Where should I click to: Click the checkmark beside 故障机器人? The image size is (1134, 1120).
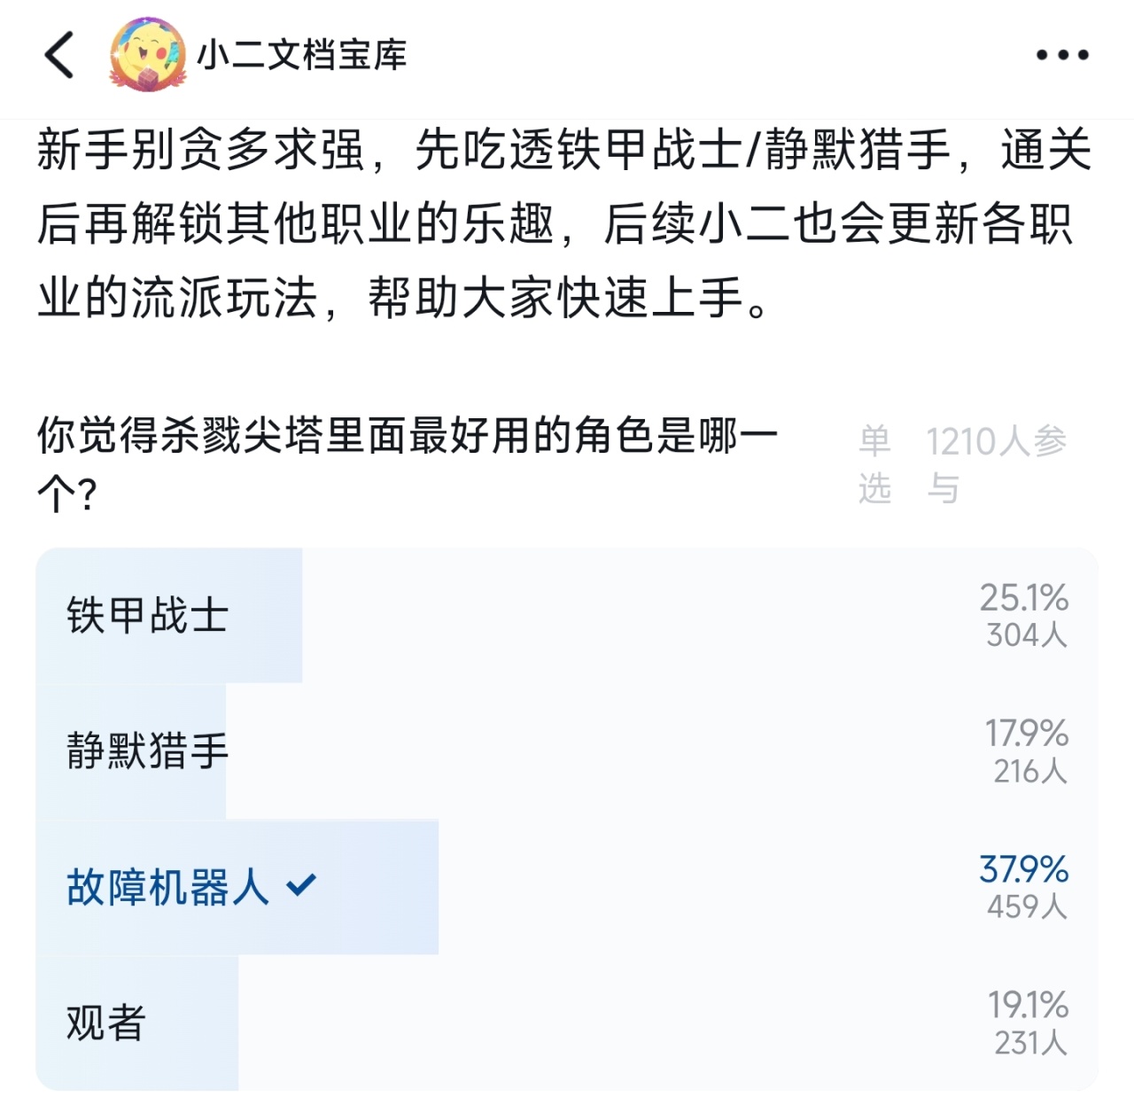pyautogui.click(x=301, y=884)
